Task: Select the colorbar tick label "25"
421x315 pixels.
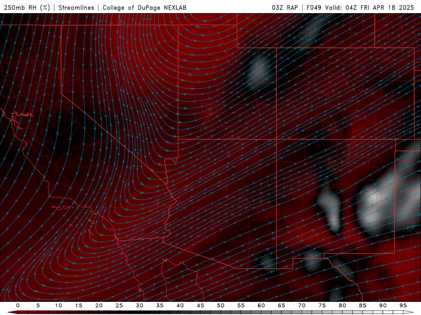Action: (x=119, y=306)
